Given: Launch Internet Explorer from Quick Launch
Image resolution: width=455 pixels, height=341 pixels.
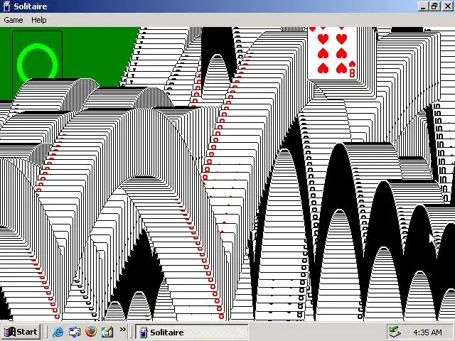Looking at the screenshot, I should tap(58, 332).
